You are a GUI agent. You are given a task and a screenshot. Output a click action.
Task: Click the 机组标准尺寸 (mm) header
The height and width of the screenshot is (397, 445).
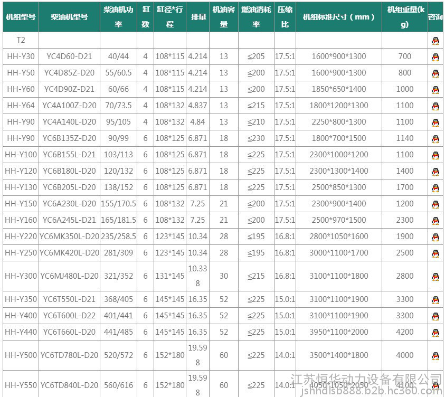pos(339,17)
